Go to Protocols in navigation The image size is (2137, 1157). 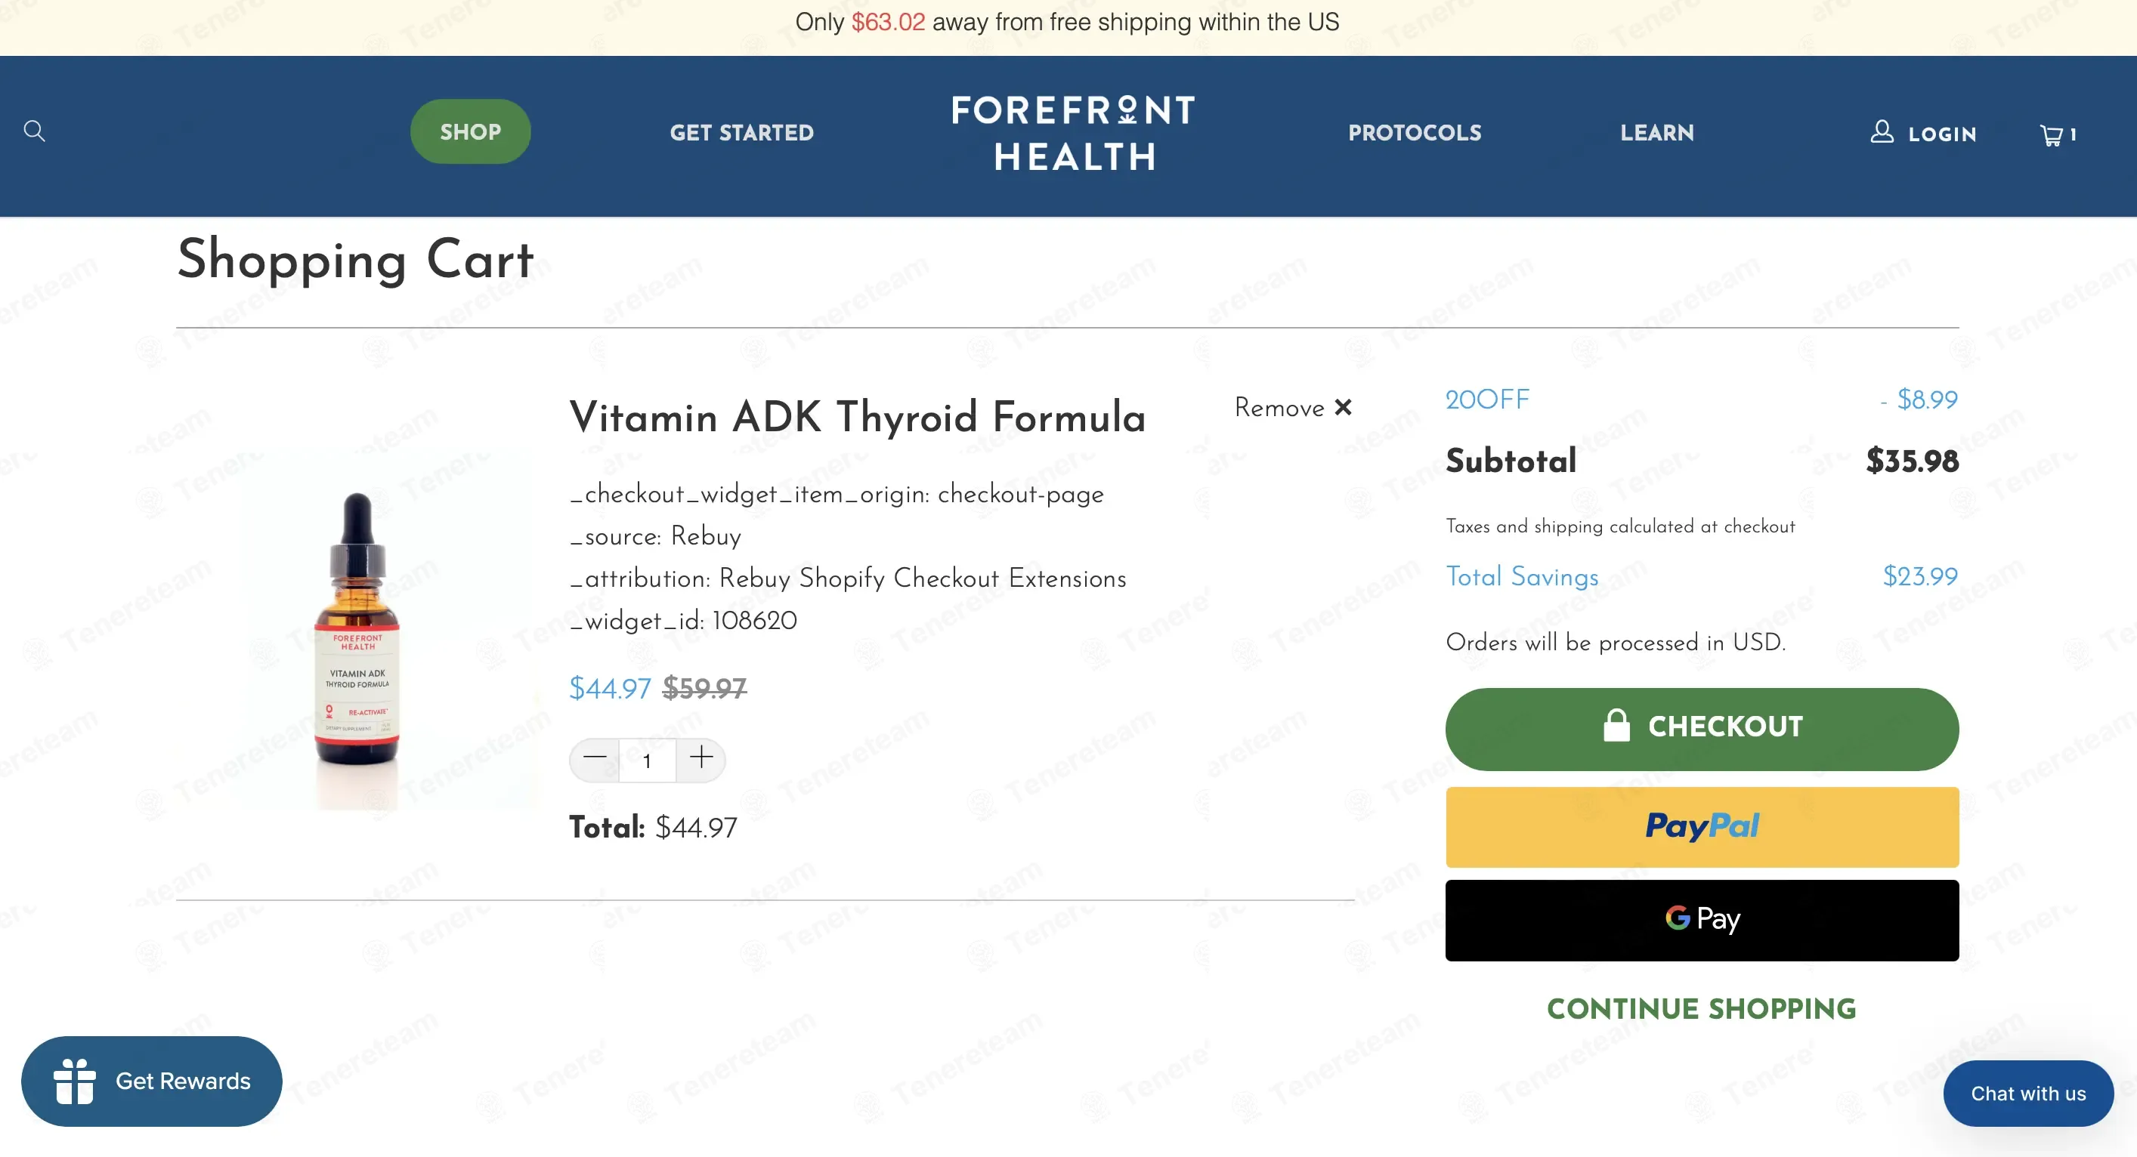(x=1415, y=133)
